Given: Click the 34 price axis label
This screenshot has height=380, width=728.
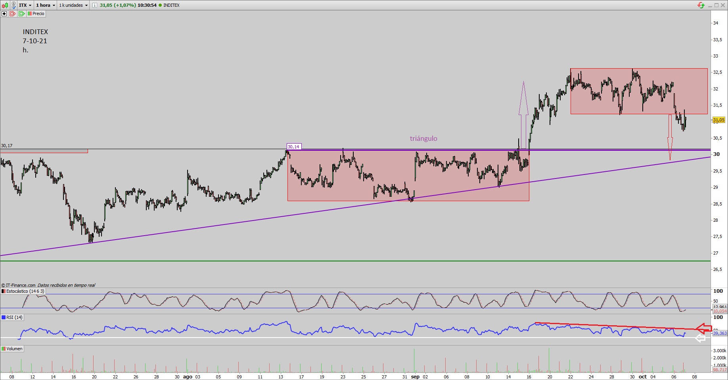Looking at the screenshot, I should click(716, 23).
